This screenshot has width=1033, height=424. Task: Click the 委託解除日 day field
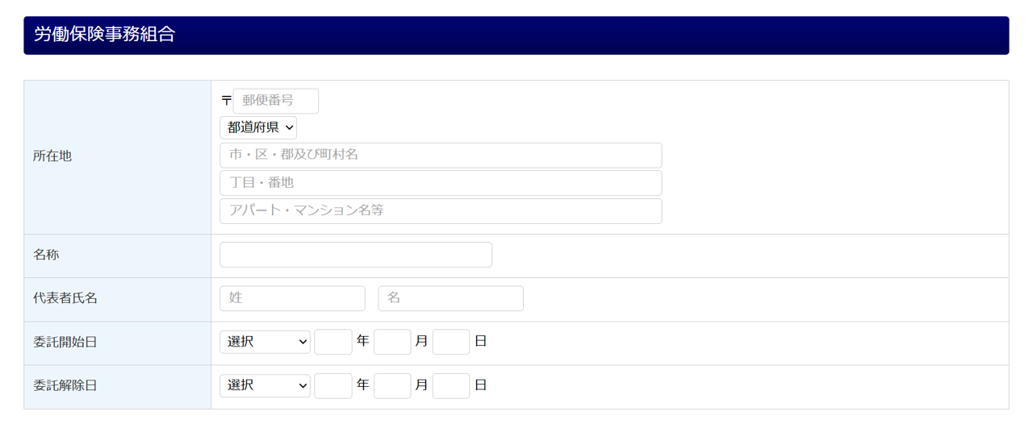451,385
